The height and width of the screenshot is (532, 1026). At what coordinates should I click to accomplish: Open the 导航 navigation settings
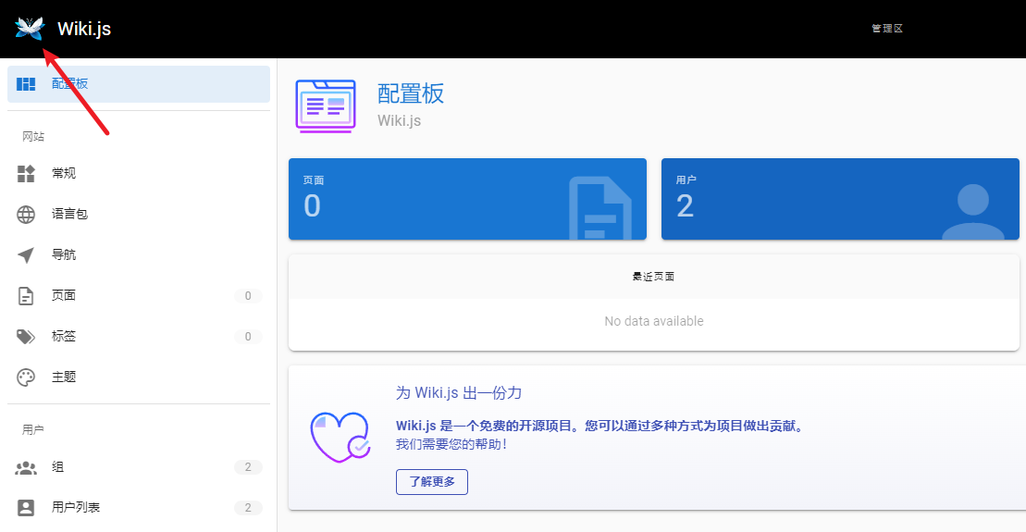tap(139, 254)
